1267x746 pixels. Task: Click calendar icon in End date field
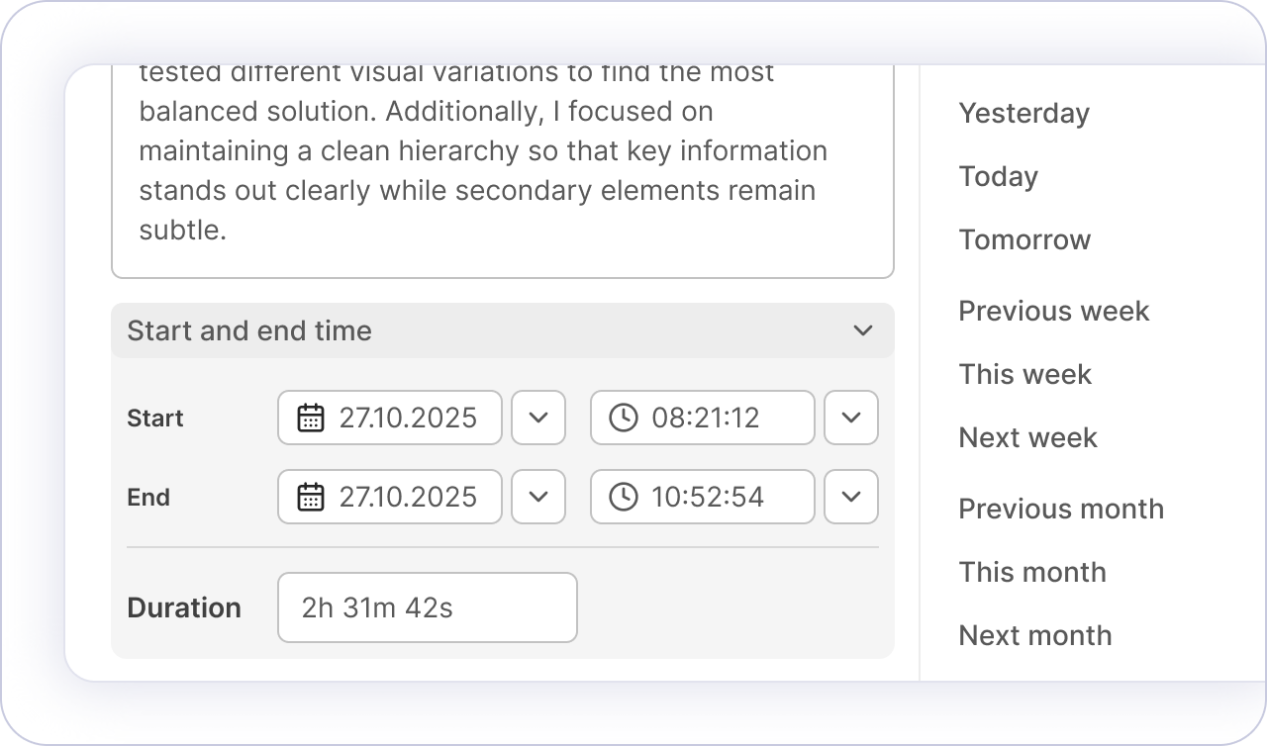pos(311,497)
